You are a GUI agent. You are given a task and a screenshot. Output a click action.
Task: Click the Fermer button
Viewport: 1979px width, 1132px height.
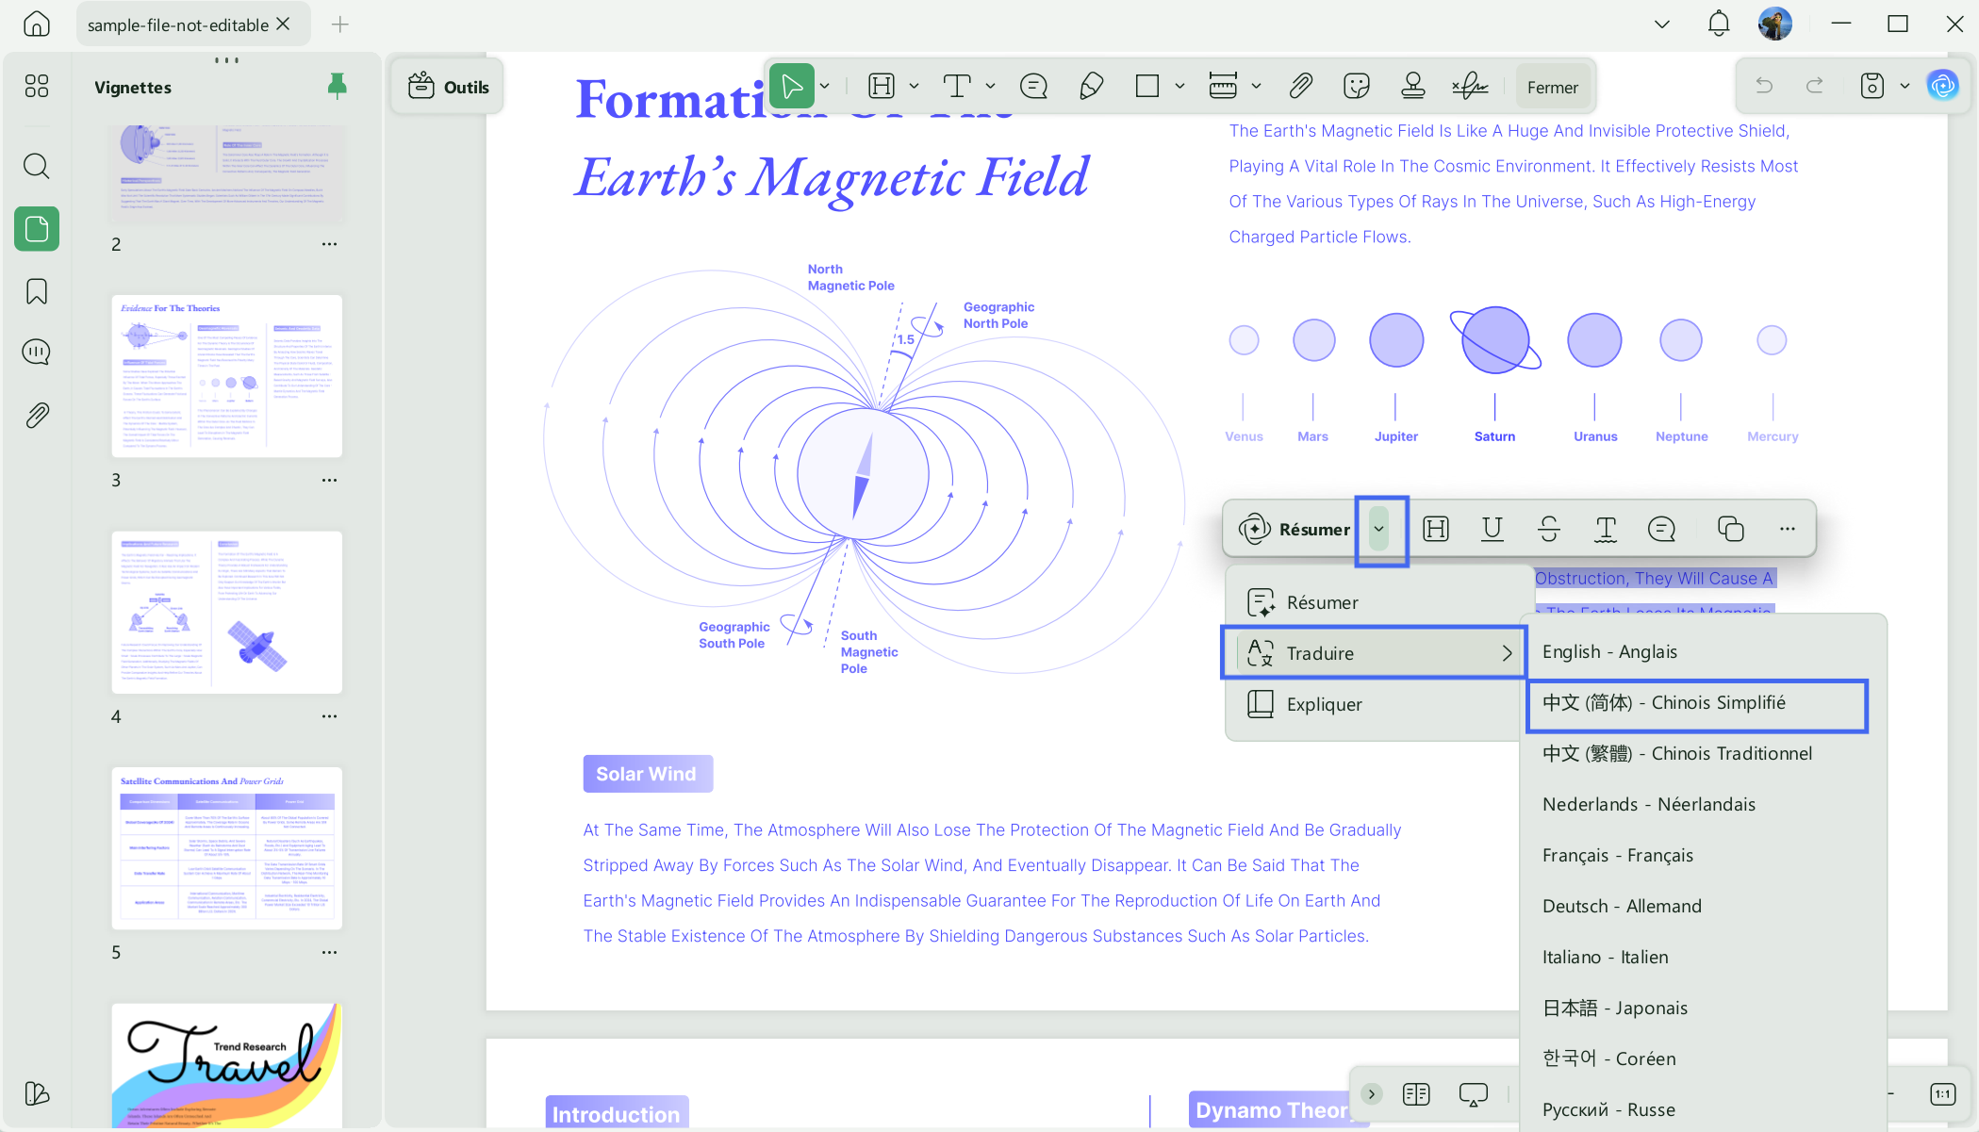tap(1552, 88)
